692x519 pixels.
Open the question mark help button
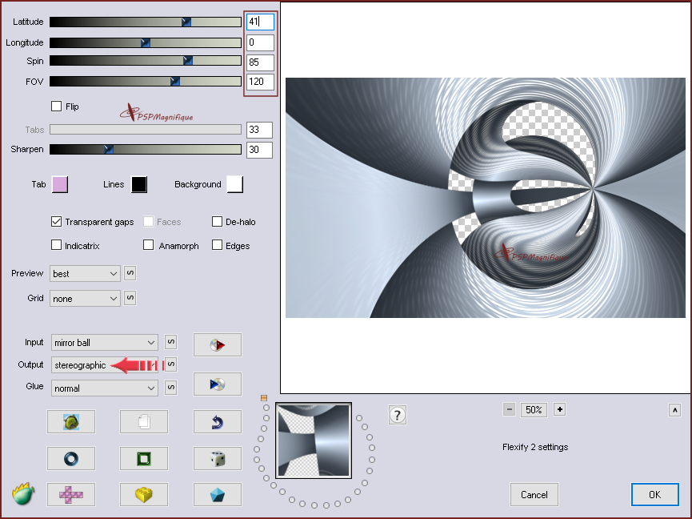[397, 415]
